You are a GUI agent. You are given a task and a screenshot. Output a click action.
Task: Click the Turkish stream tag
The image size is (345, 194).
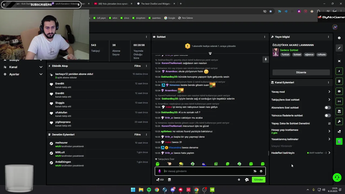(x=285, y=55)
